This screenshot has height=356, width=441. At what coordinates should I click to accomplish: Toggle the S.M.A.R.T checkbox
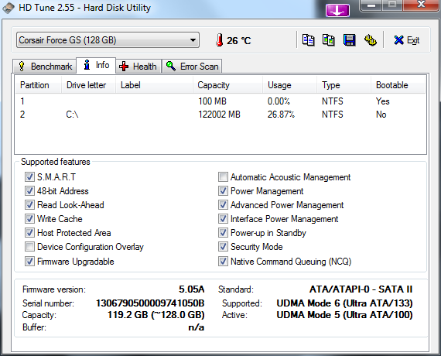pos(29,177)
